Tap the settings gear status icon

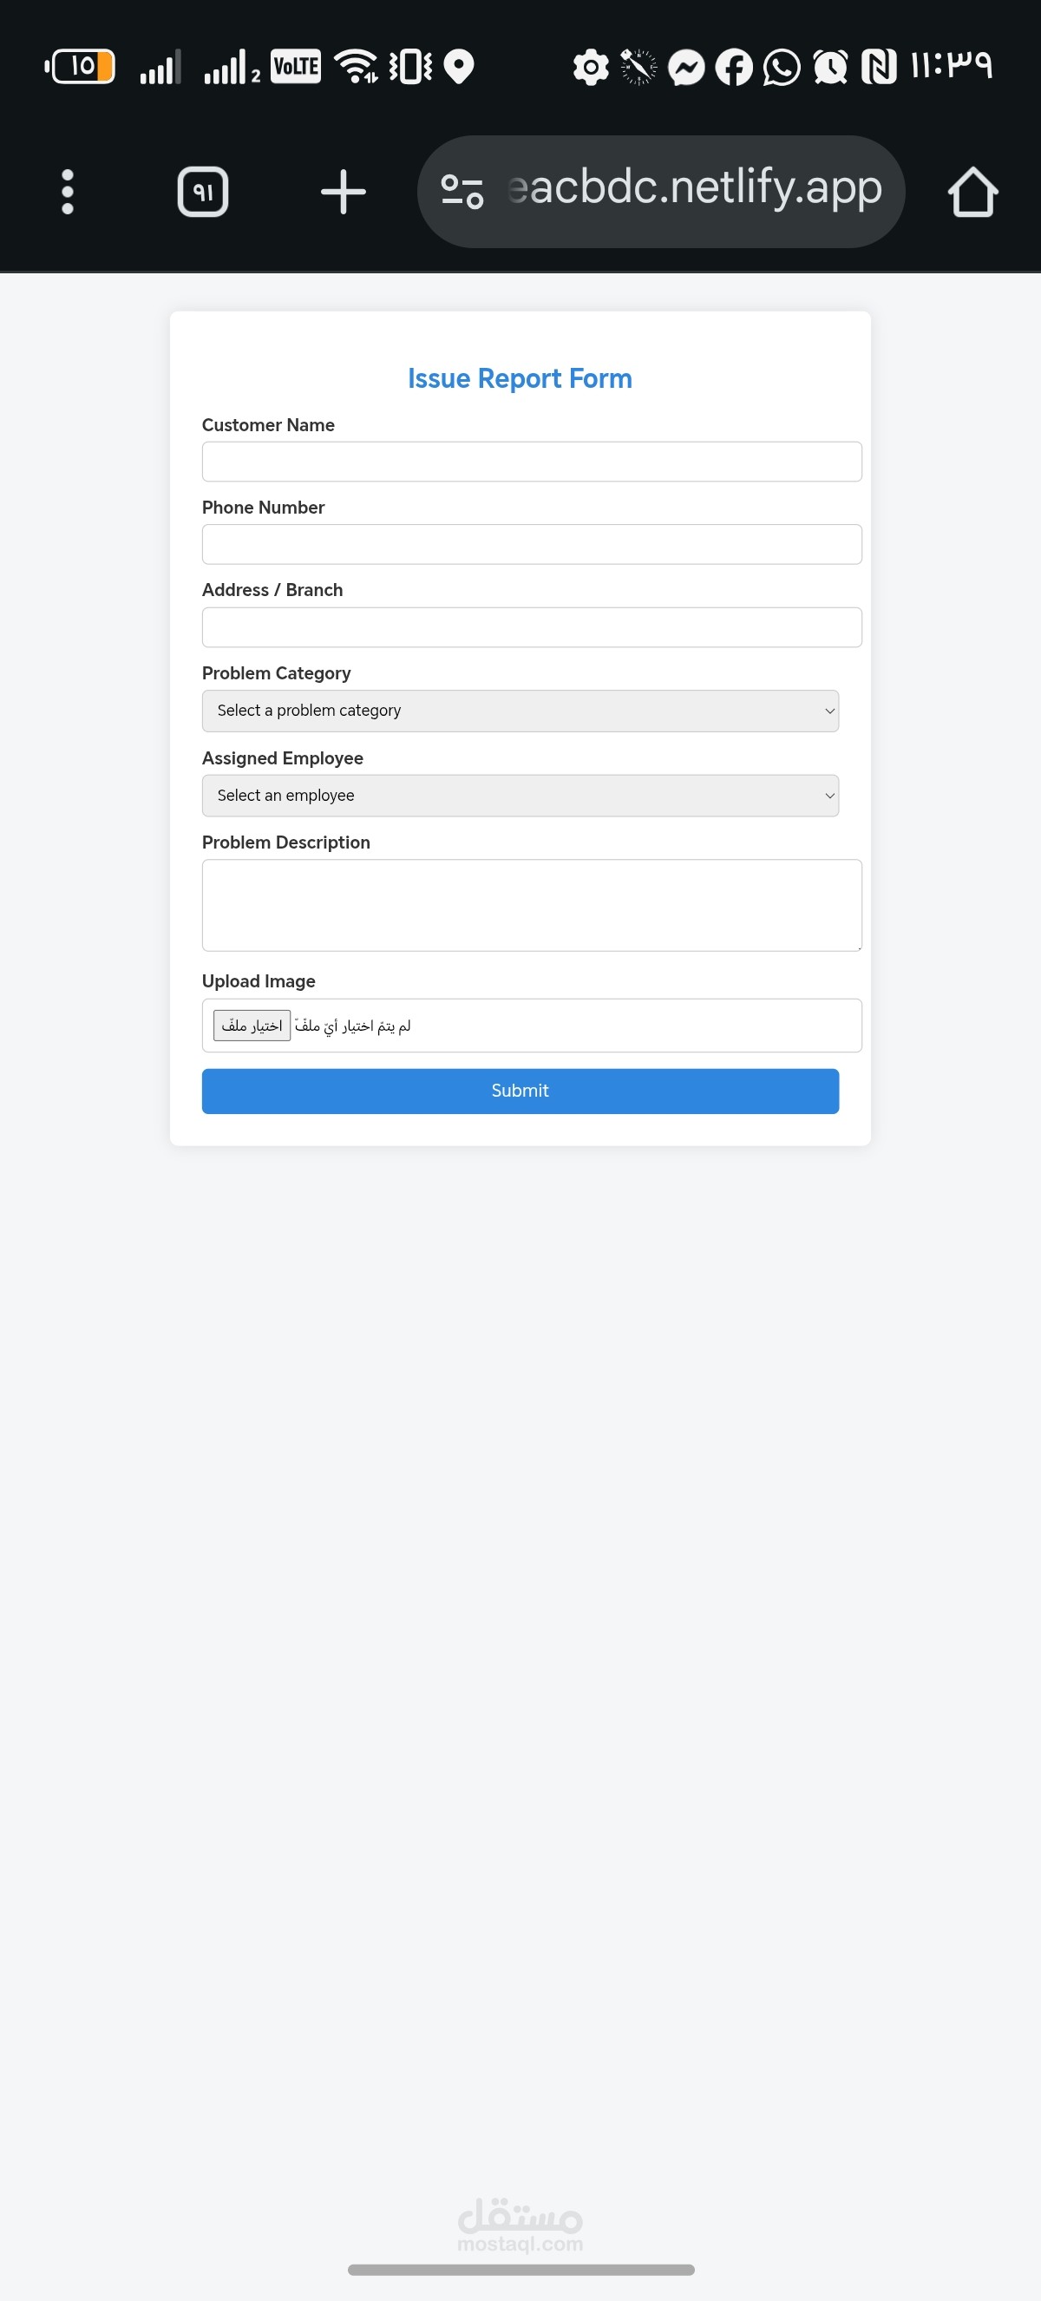point(590,67)
